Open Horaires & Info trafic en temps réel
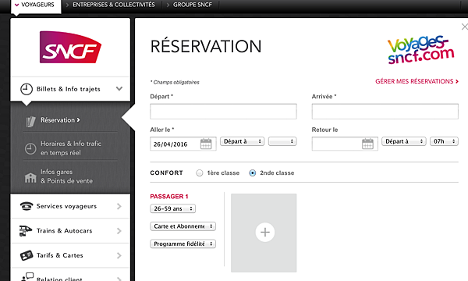This screenshot has height=281, width=468. tap(70, 148)
